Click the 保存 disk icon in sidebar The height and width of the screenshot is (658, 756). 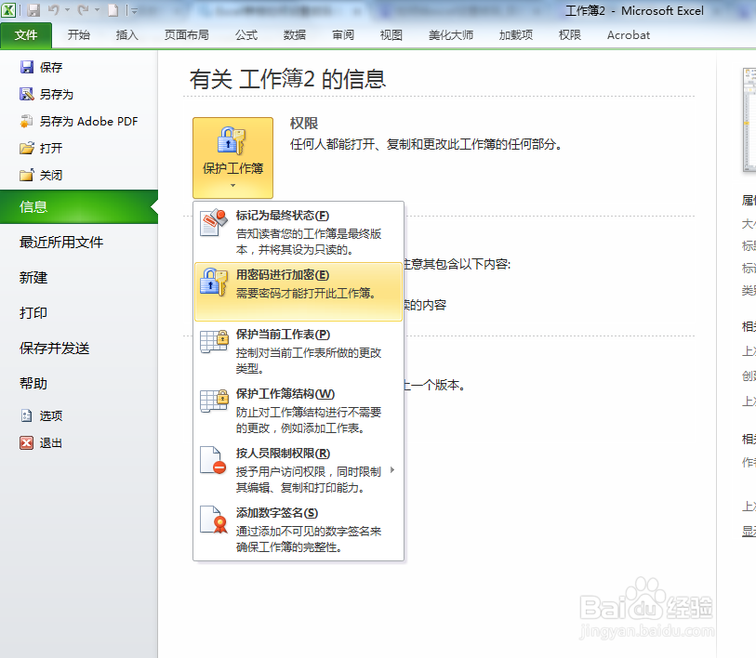[x=27, y=67]
